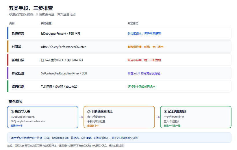The image size is (237, 150).
Task: Click the IsDebuggerPresent / PEB 字段 cell
Action: pos(61,34)
